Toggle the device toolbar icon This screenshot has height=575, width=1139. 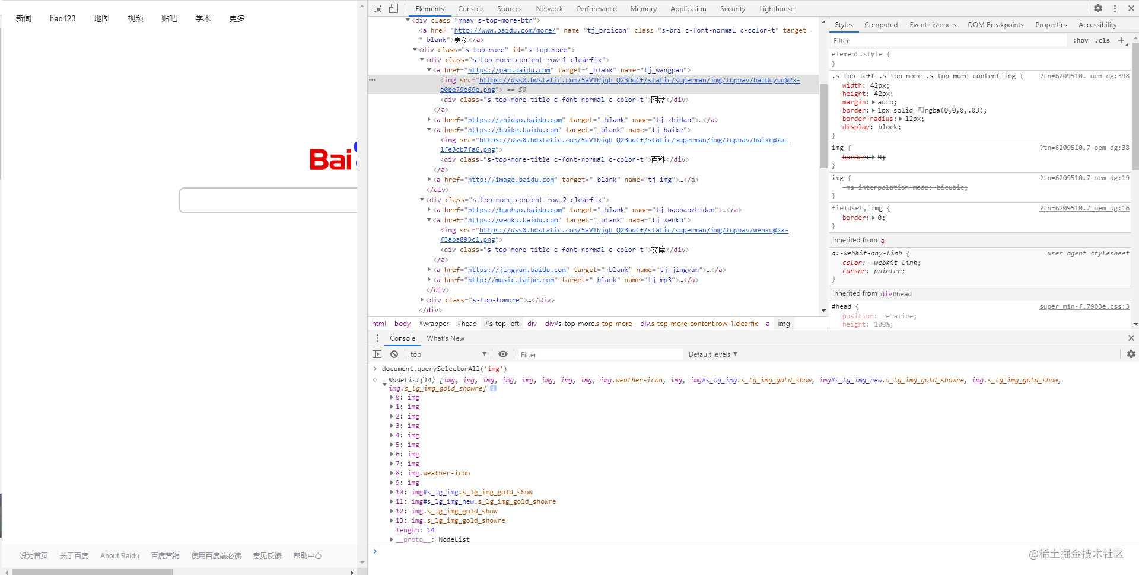point(393,8)
